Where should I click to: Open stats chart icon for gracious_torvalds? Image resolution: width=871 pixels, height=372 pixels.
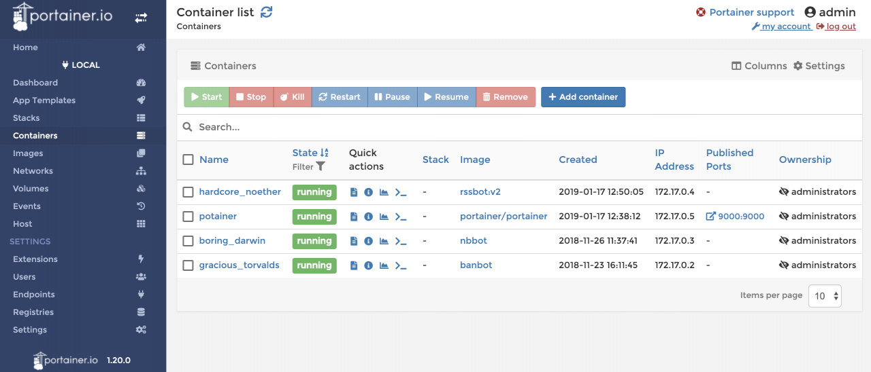pyautogui.click(x=384, y=265)
